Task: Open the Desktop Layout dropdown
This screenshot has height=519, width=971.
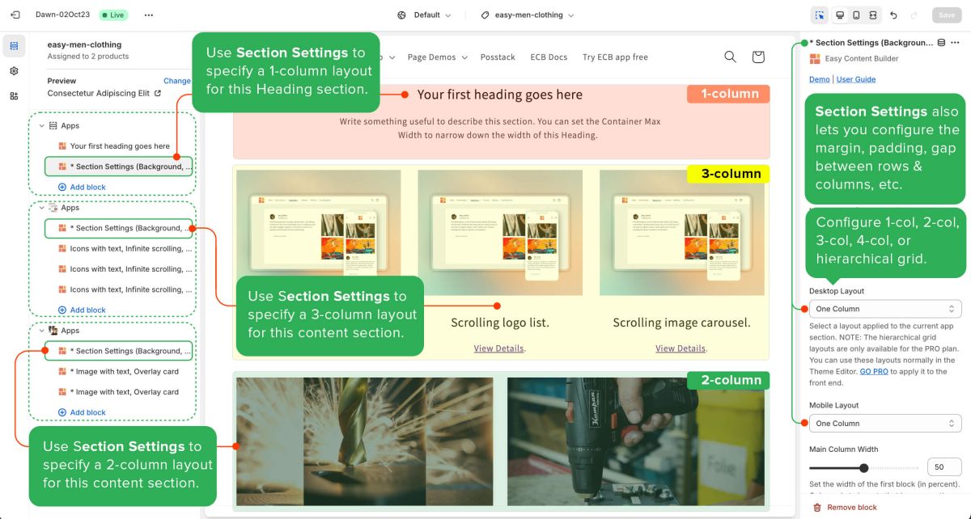Action: coord(884,309)
